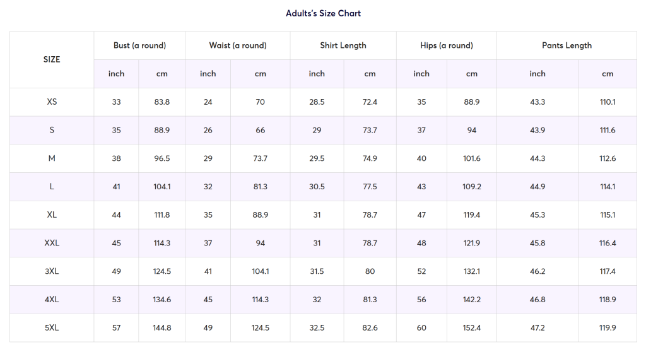
Task: Click the Shirt Length column header
Action: coord(343,45)
